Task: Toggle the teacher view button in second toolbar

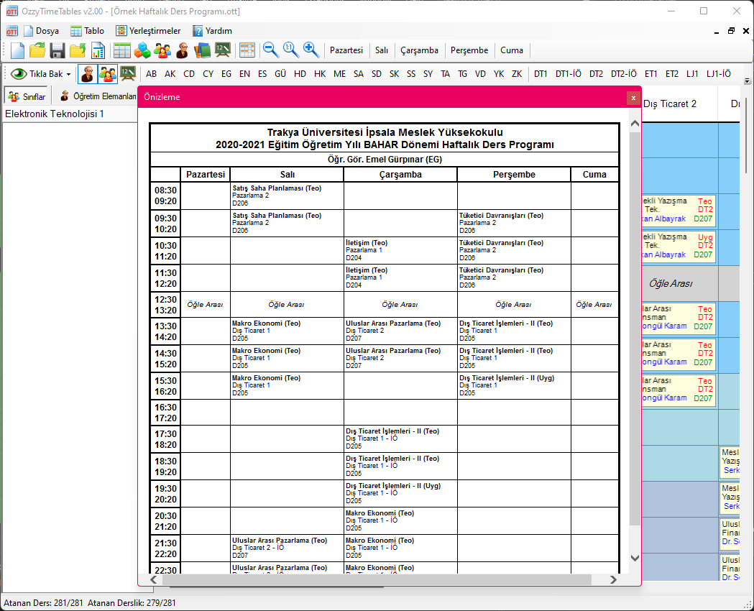Action: (88, 74)
